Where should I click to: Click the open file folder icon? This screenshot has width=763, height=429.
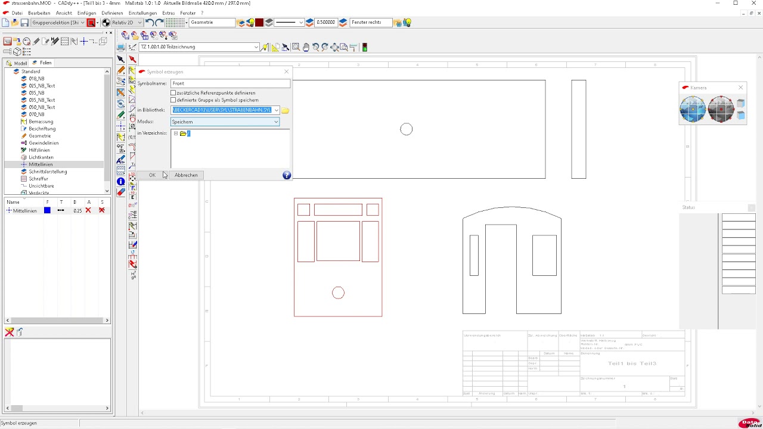click(15, 23)
